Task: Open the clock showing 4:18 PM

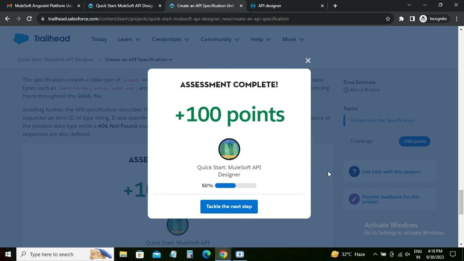Action: click(435, 254)
